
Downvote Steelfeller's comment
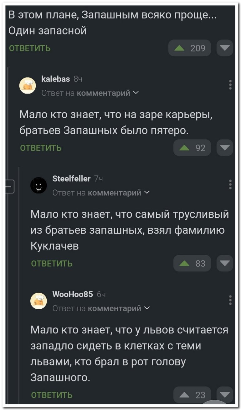click(225, 263)
